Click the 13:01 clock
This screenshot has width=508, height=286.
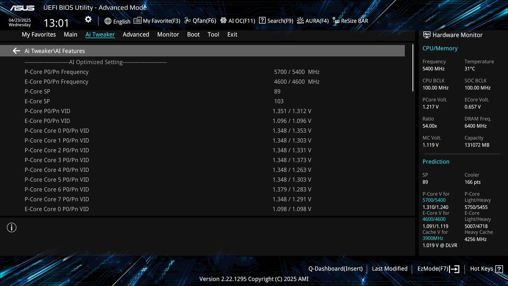coord(56,23)
